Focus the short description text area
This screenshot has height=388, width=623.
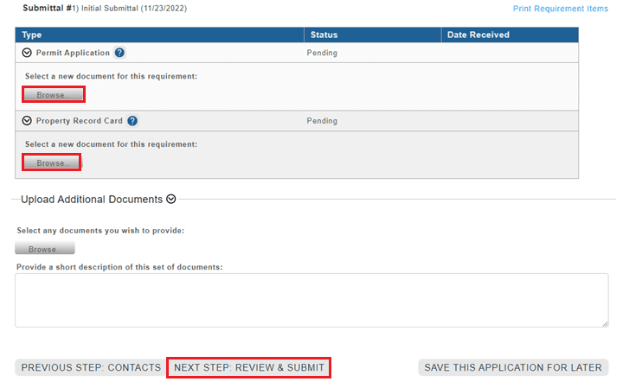tap(311, 300)
